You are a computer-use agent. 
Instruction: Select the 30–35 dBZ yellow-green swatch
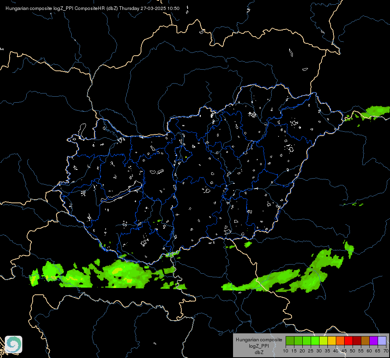click(323, 340)
